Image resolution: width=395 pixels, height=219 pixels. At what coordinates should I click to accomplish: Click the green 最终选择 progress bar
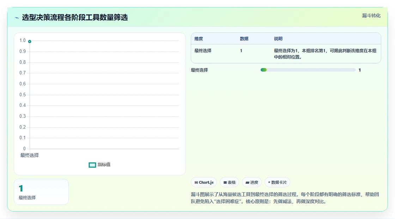coord(263,70)
